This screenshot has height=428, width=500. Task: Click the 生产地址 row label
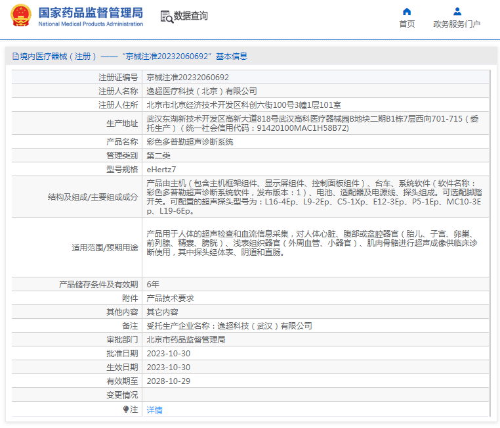click(x=122, y=124)
